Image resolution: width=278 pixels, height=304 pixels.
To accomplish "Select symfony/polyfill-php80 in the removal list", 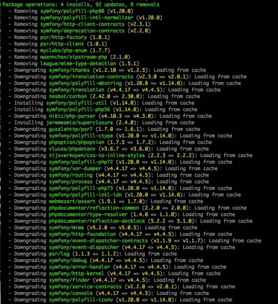I will point(72,11).
